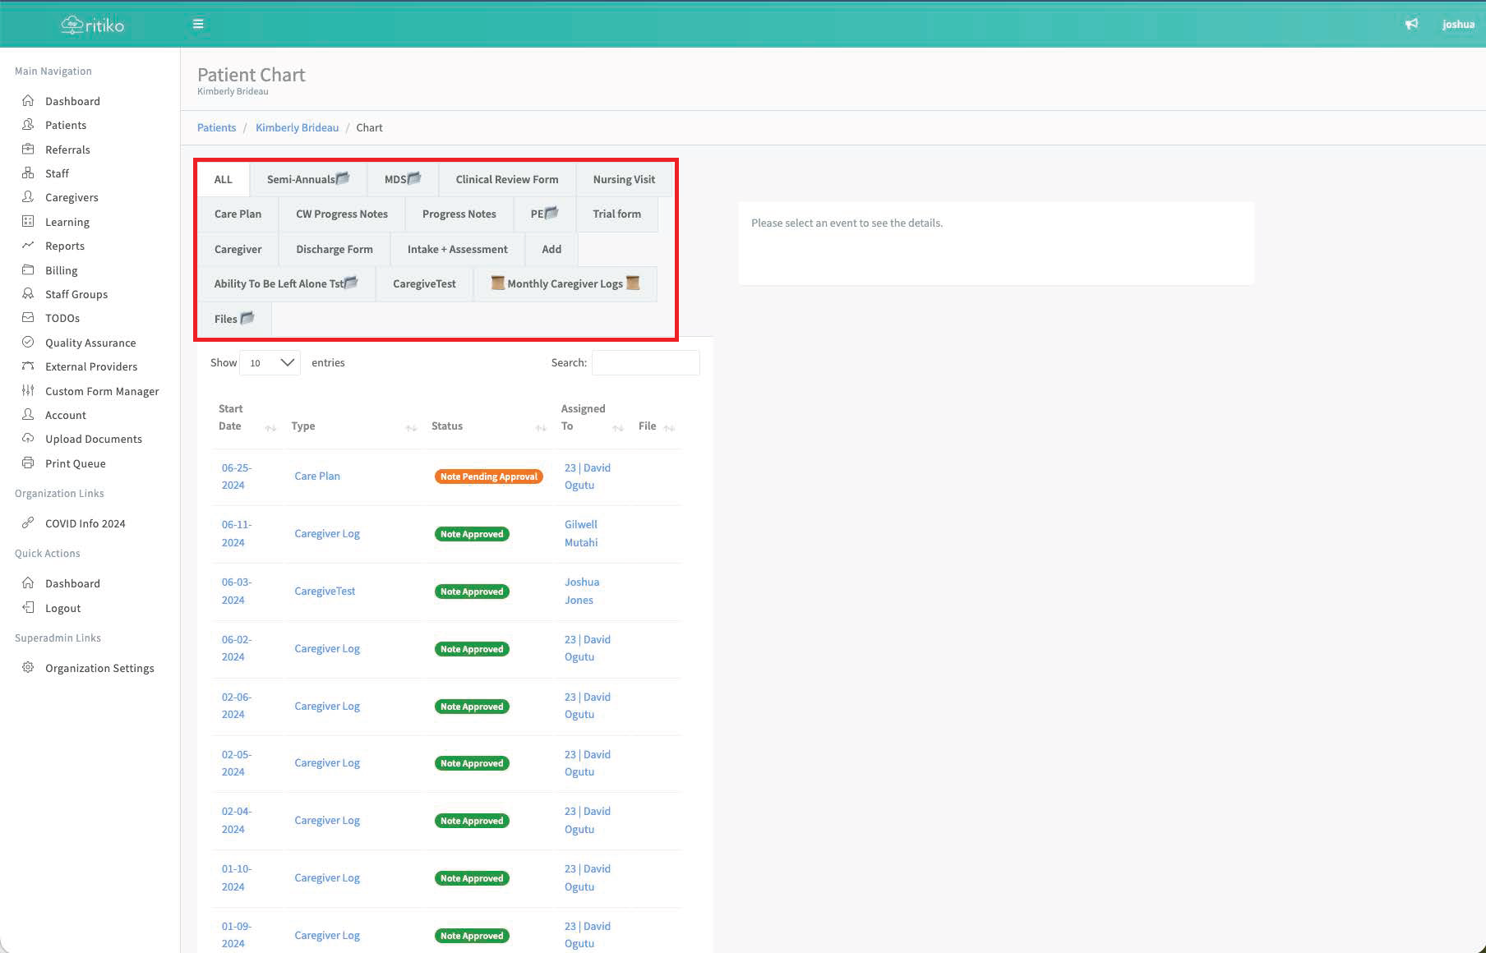The width and height of the screenshot is (1486, 953).
Task: Open the joshua user menu
Action: (x=1457, y=25)
